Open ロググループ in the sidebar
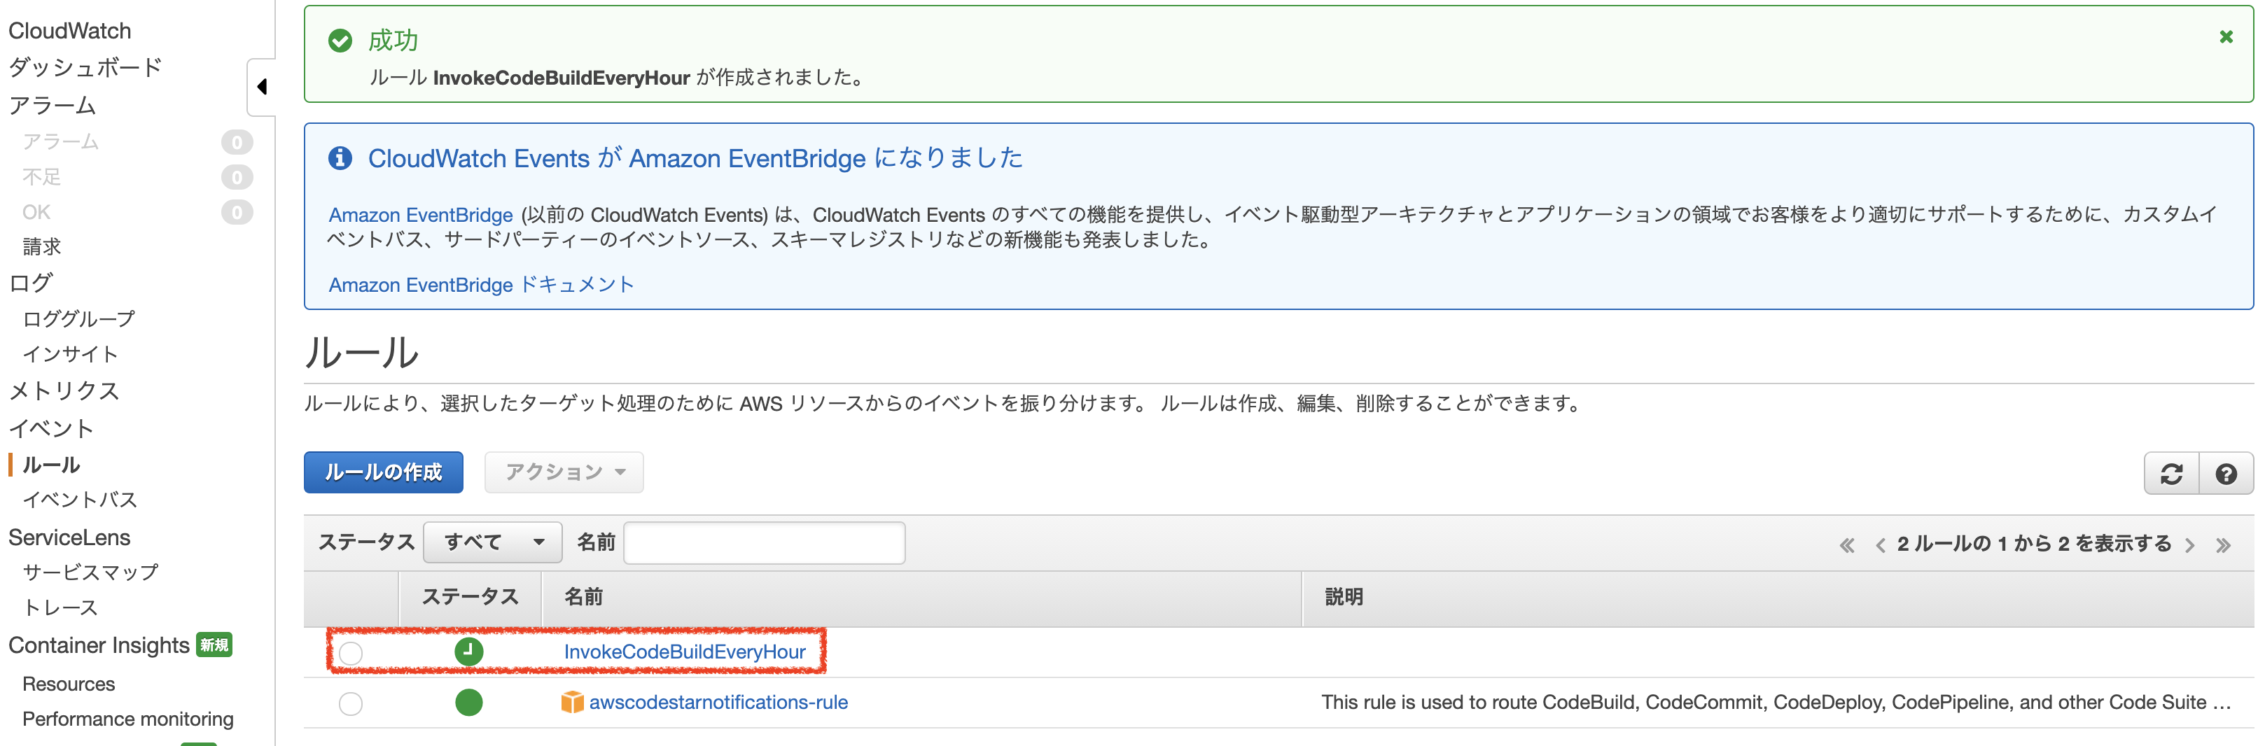Viewport: 2265px width, 746px height. (x=78, y=319)
